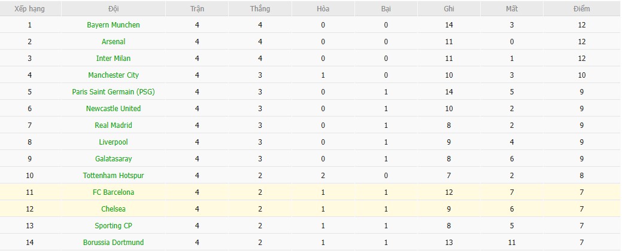Image resolution: width=622 pixels, height=251 pixels.
Task: Open Paris Saint Germain (PSG) link
Action: coord(113,92)
